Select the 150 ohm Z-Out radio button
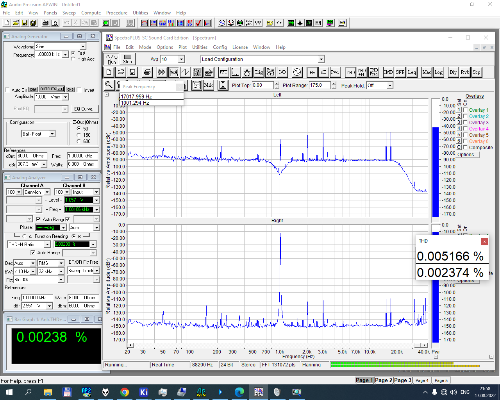The width and height of the screenshot is (500, 400). pos(79,135)
